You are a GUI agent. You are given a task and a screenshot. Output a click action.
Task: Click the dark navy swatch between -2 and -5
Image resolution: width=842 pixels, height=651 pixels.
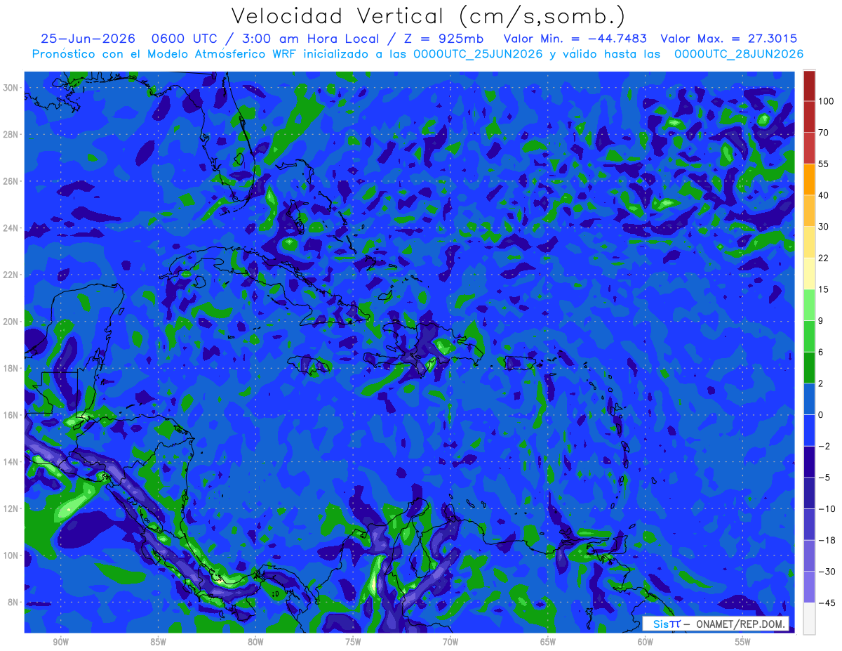(809, 461)
